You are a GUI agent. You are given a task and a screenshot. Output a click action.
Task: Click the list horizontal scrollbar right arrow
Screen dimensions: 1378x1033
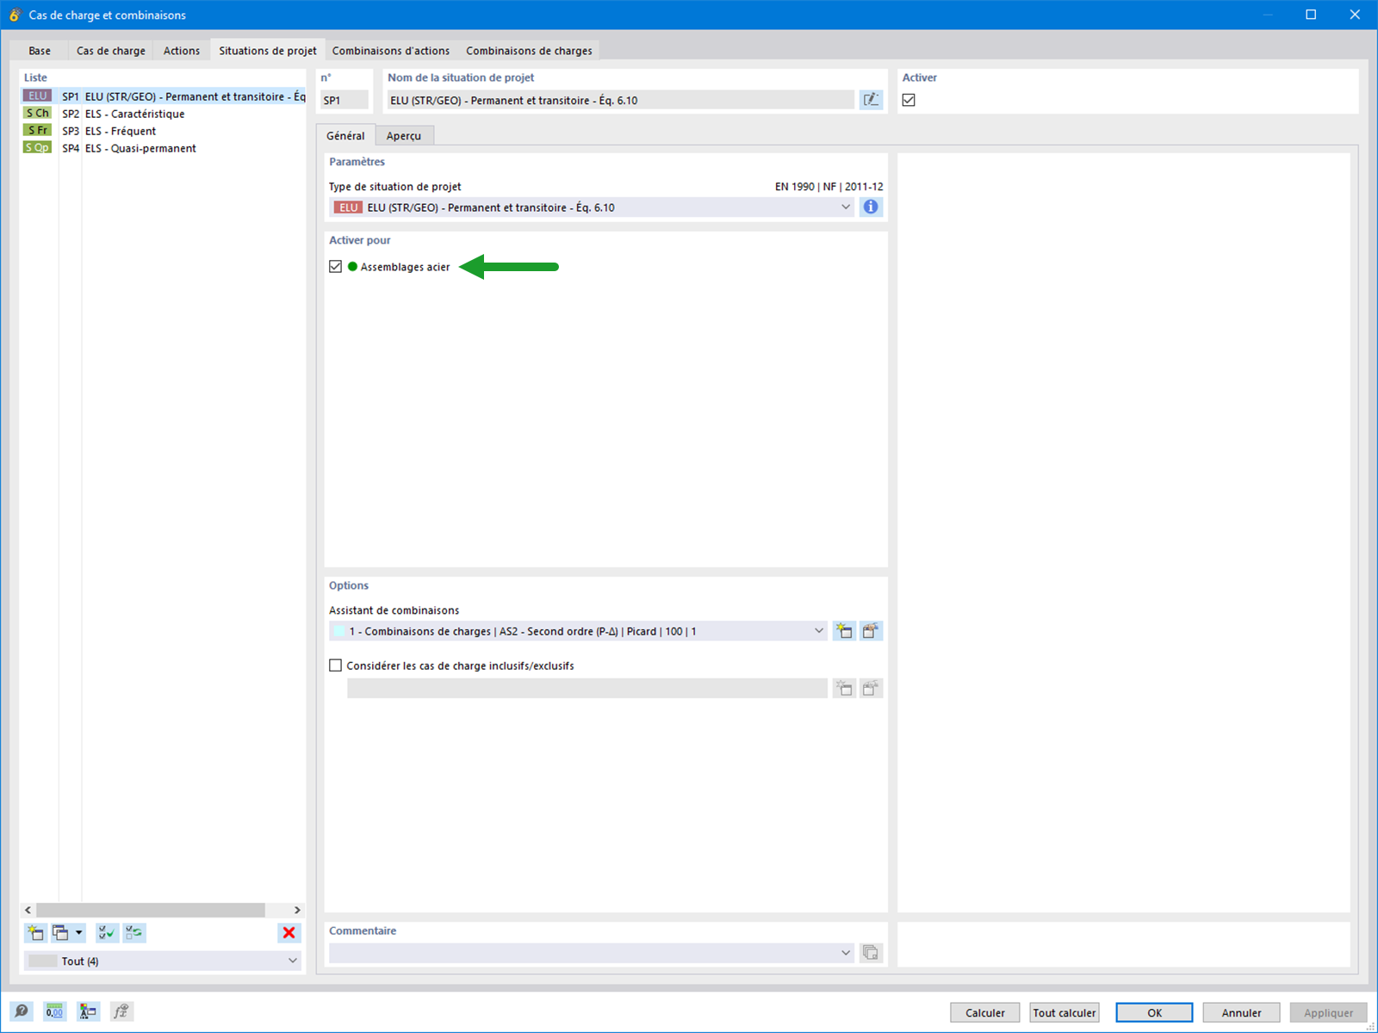tap(297, 910)
